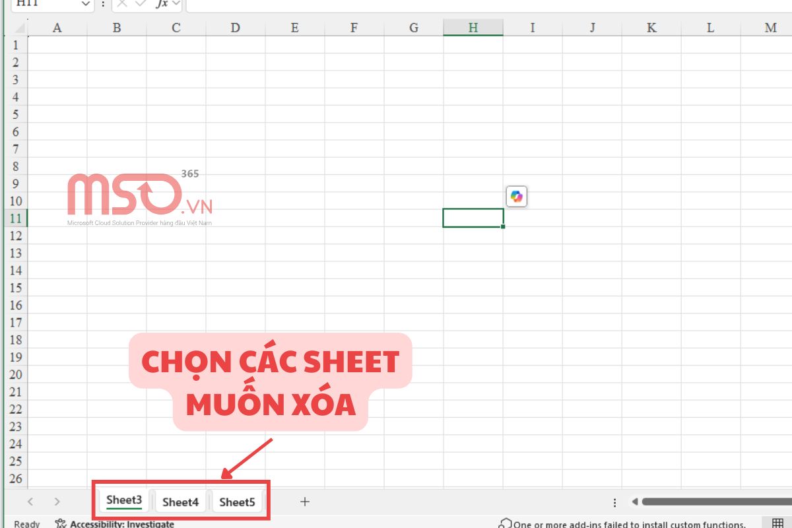This screenshot has width=792, height=528.
Task: Open the Name Box dropdown arrow
Action: coord(86,3)
